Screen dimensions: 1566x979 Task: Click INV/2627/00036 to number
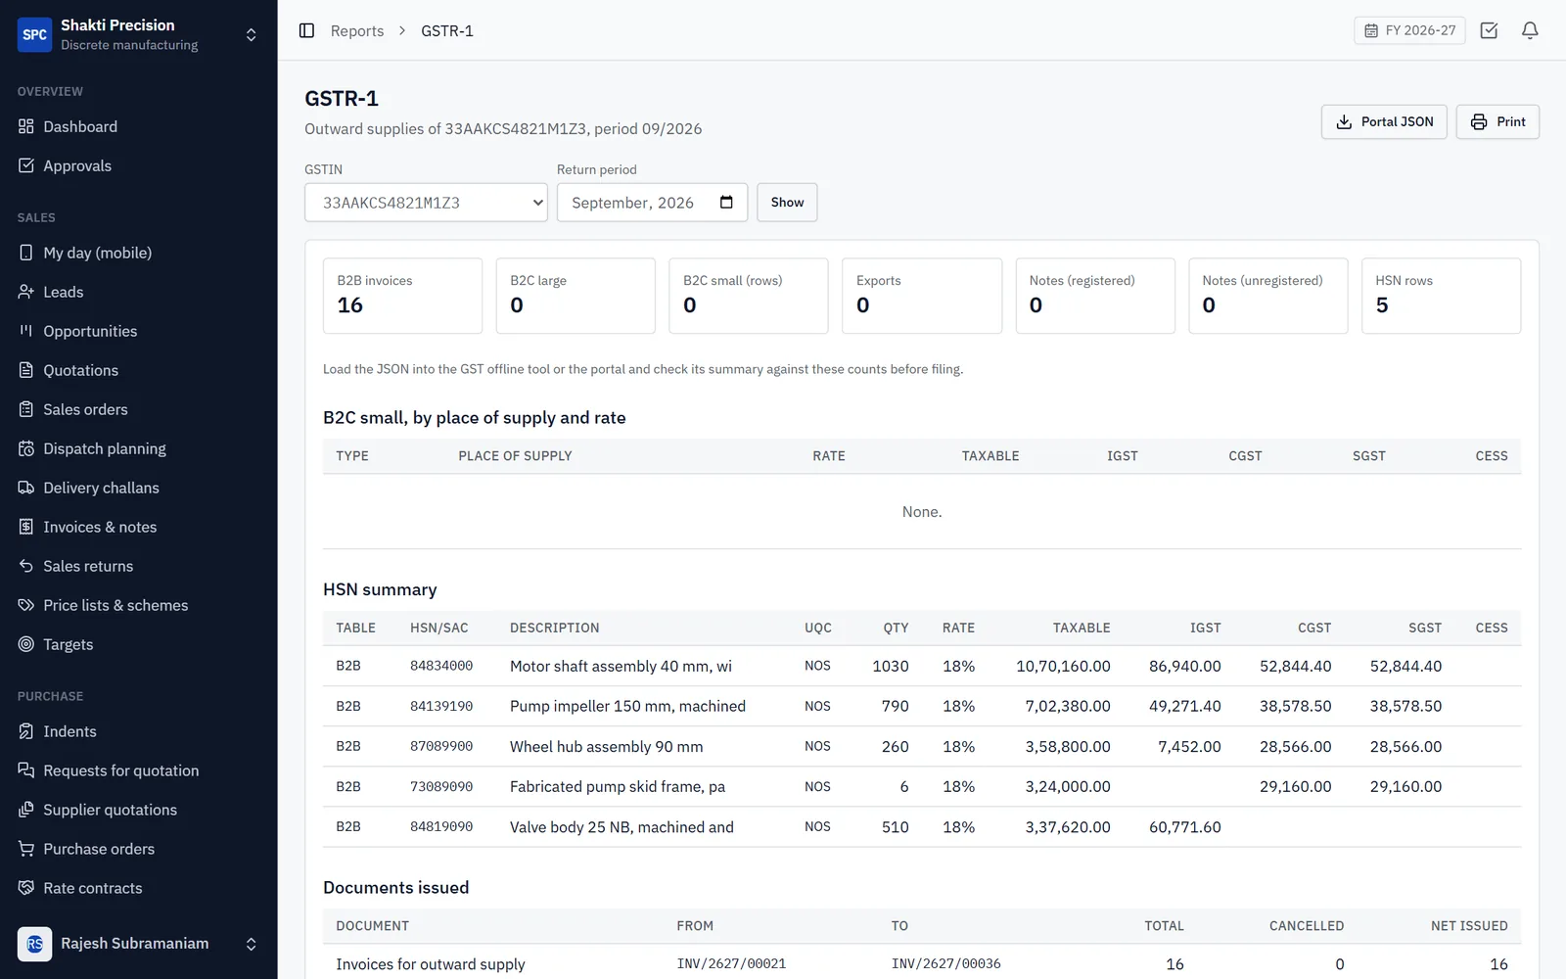(x=945, y=963)
